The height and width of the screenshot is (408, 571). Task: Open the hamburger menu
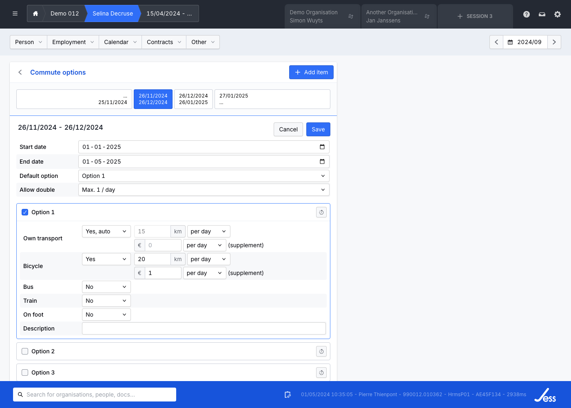coord(15,13)
